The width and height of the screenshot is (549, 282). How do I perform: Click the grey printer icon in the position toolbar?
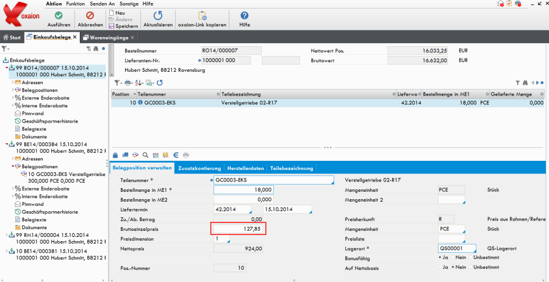[186, 155]
